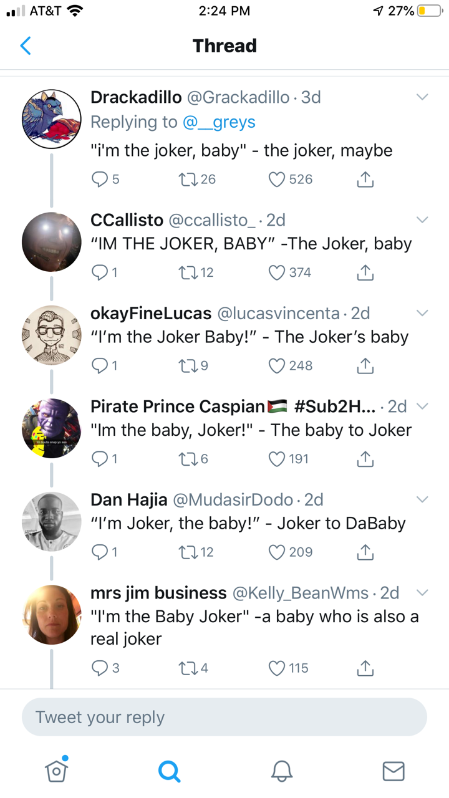
Task: Tap the back arrow in Thread header
Action: [x=26, y=46]
